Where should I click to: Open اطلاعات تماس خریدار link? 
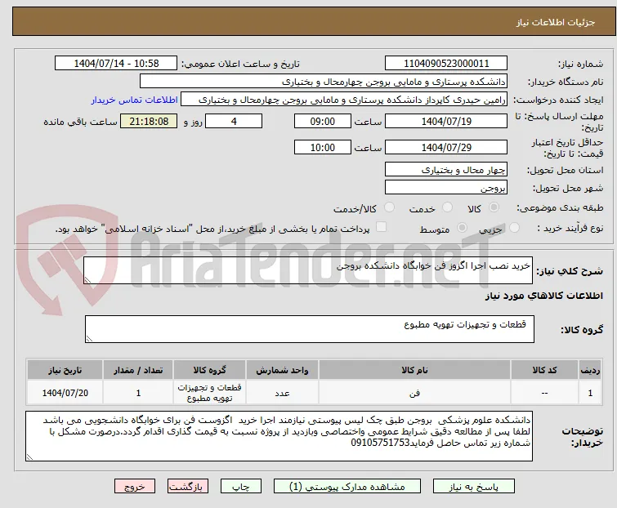[x=135, y=100]
